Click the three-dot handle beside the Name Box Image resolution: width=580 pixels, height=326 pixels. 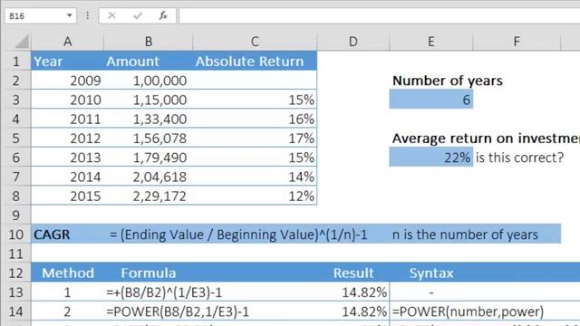87,15
